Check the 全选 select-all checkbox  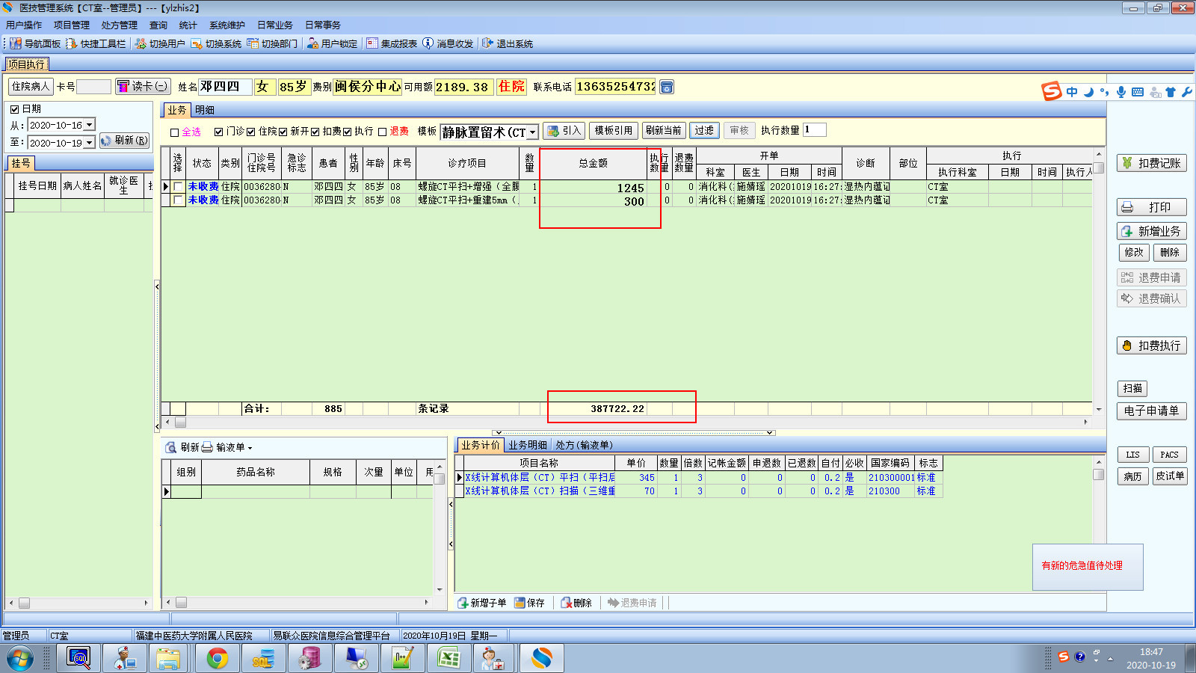(x=175, y=132)
